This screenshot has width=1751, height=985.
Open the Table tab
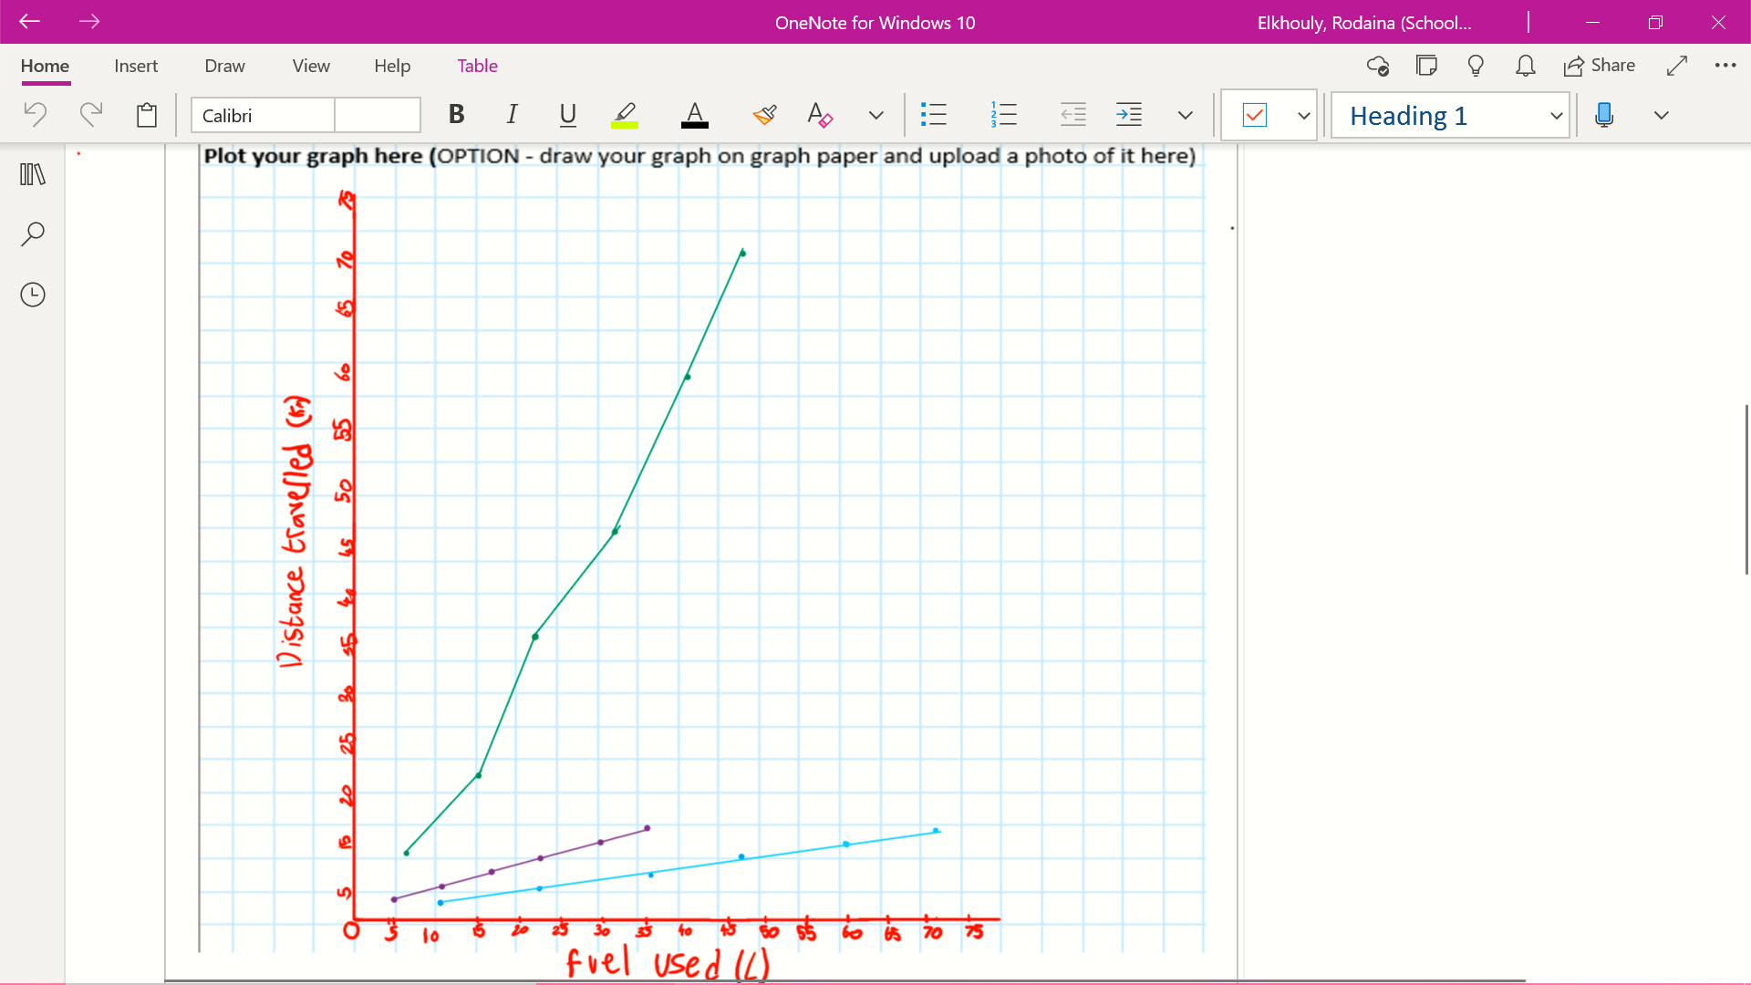tap(477, 66)
